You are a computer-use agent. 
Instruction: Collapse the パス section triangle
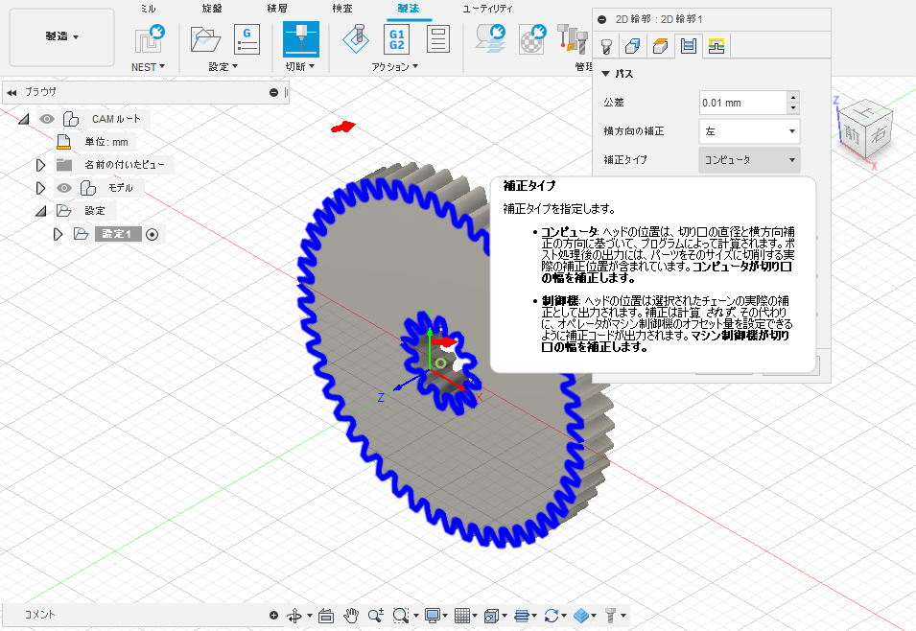pos(606,74)
